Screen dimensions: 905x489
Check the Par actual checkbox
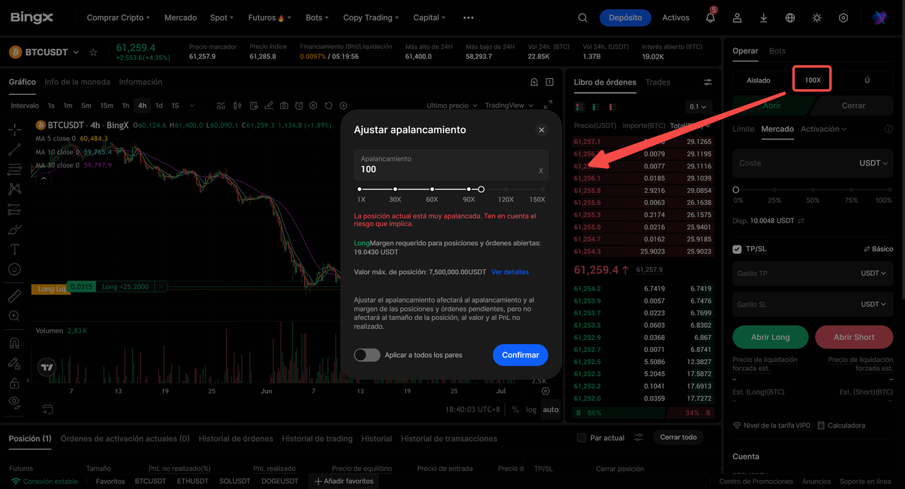click(581, 437)
